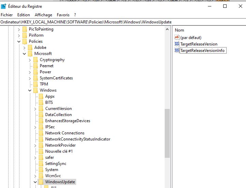
Task: Expand the SystemCertificates key
Action: (x=30, y=78)
